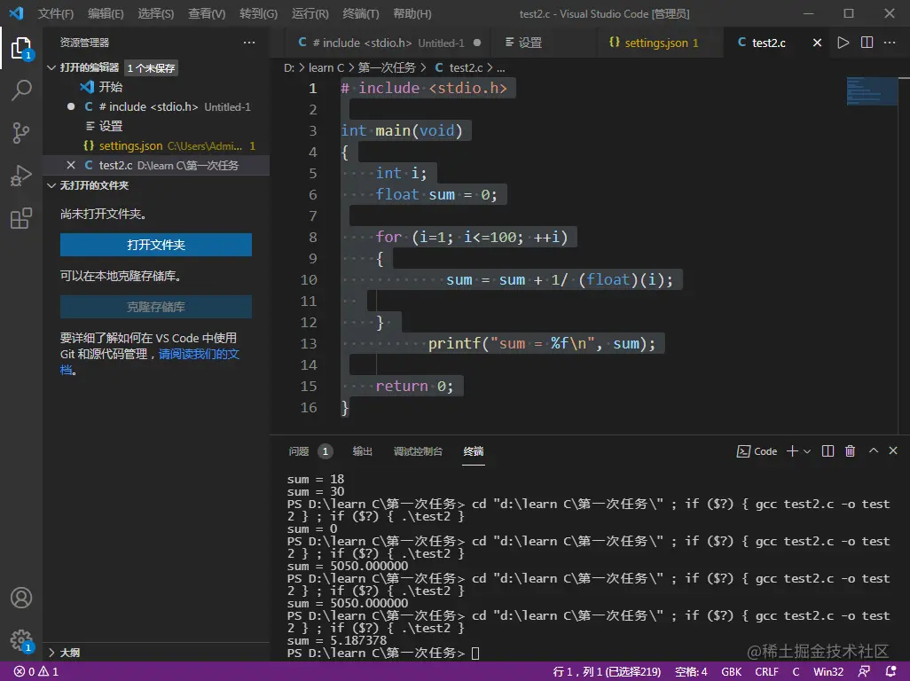Screen dimensions: 910x681
Task: Open the Git documentation link
Action: click(199, 354)
